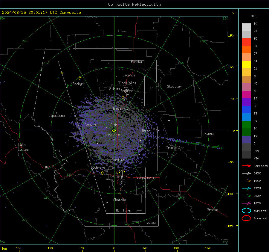269x252 pixels.
Task: Click the Blackfalds town label
Action: (127, 83)
